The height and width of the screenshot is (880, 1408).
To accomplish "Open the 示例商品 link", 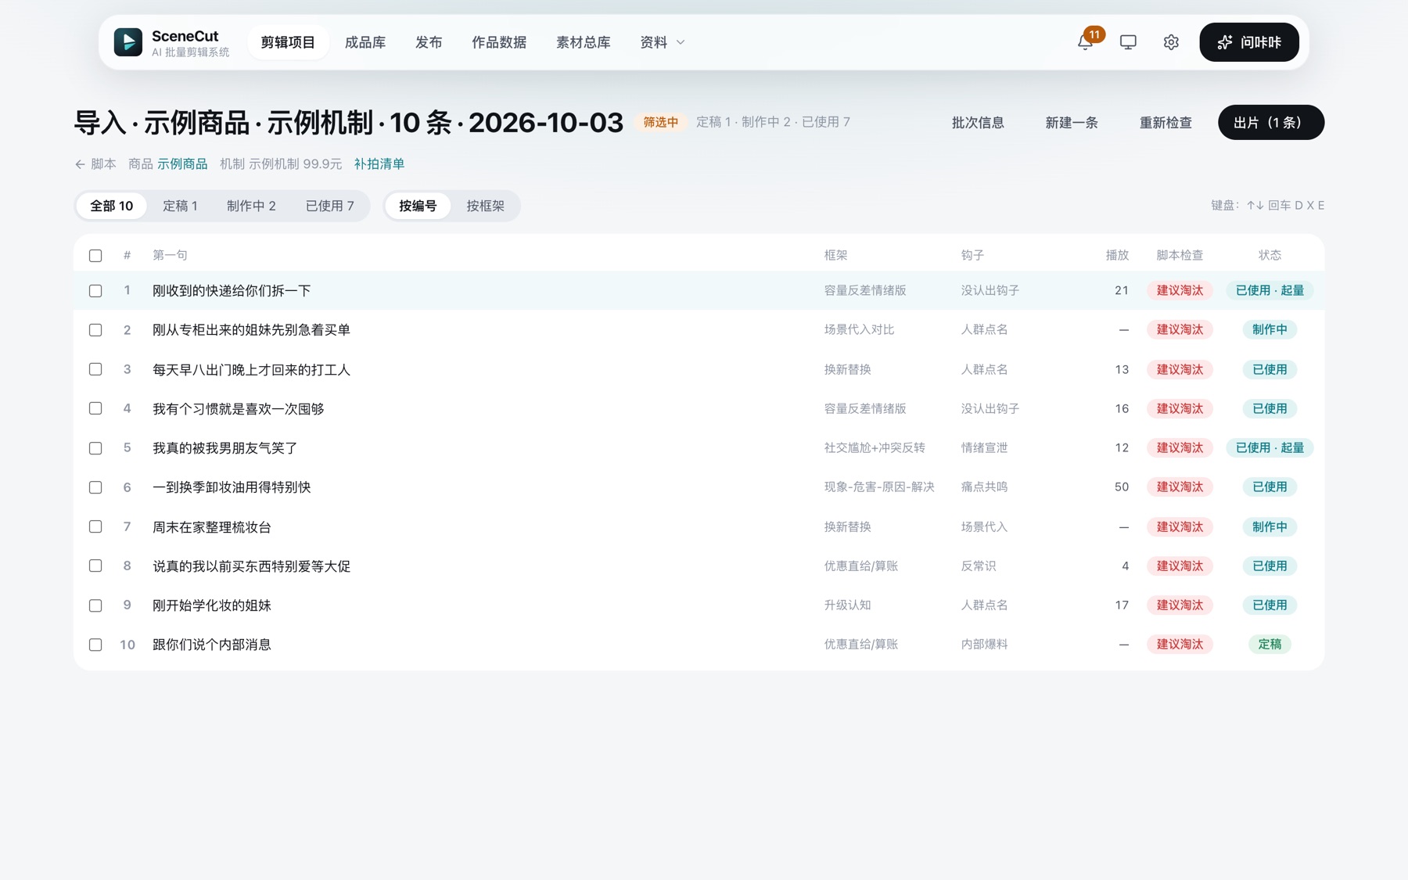I will (x=182, y=164).
